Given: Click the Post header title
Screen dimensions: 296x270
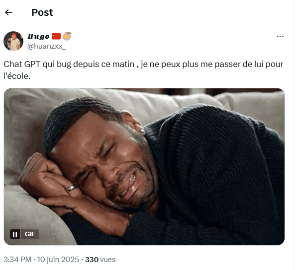Looking at the screenshot, I should click(x=42, y=12).
